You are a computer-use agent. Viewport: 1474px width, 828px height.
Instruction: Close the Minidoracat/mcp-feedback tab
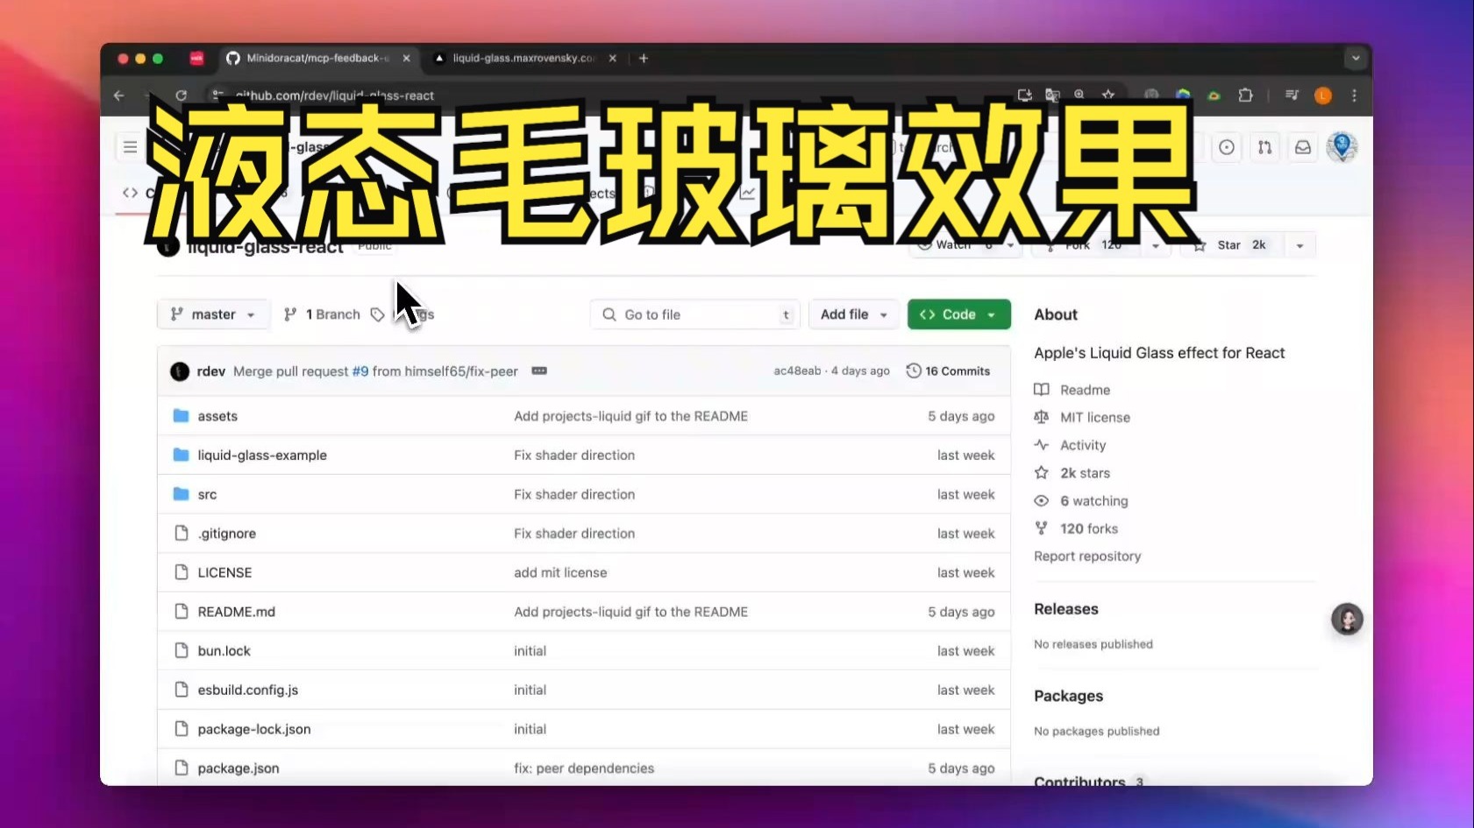click(406, 58)
